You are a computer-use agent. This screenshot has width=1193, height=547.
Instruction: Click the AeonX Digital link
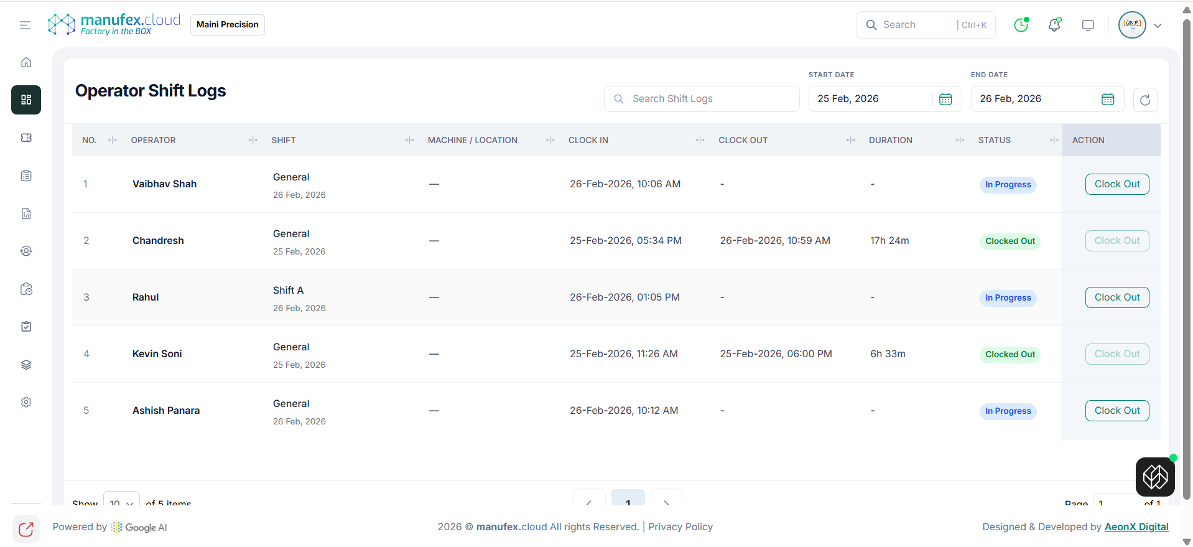click(1136, 526)
